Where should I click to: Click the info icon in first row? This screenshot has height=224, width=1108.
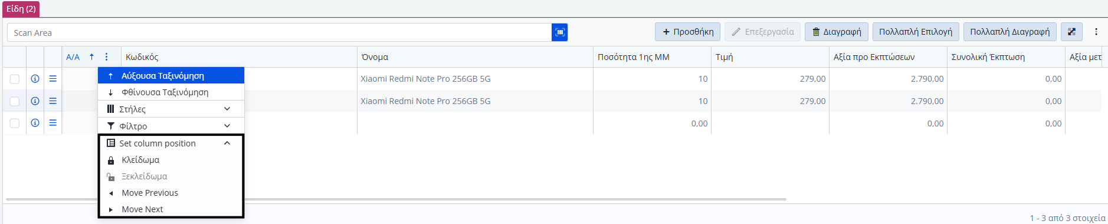[x=35, y=79]
